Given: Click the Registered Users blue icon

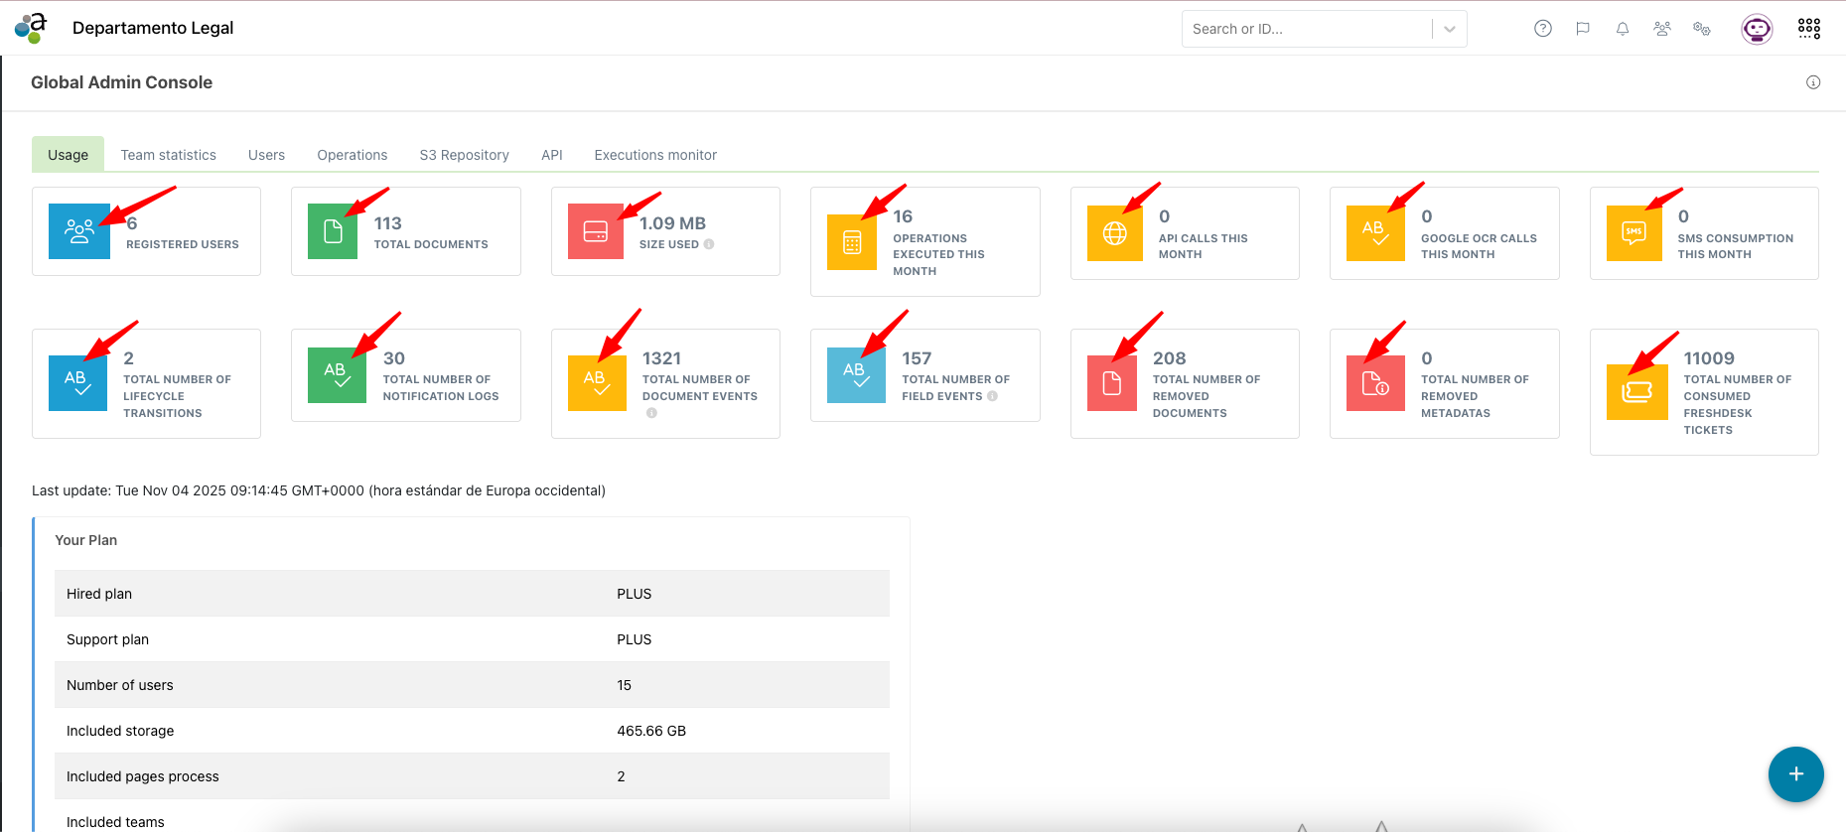Looking at the screenshot, I should pos(78,231).
